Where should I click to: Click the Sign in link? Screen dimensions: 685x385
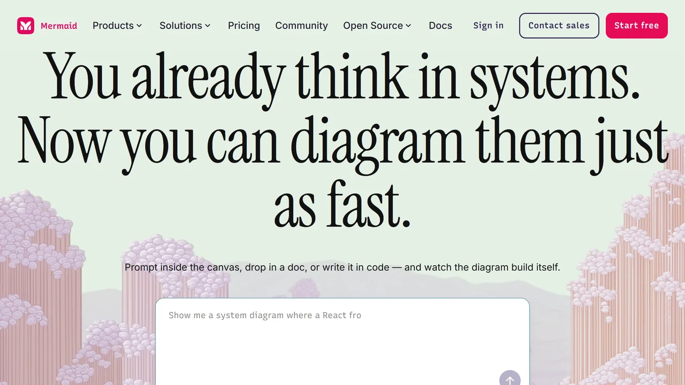[x=488, y=26]
